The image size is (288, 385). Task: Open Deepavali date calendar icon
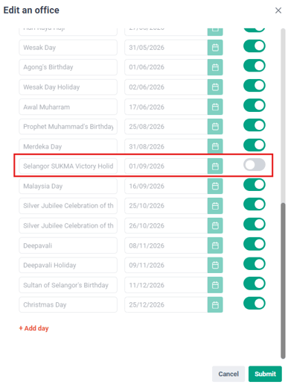click(x=215, y=245)
